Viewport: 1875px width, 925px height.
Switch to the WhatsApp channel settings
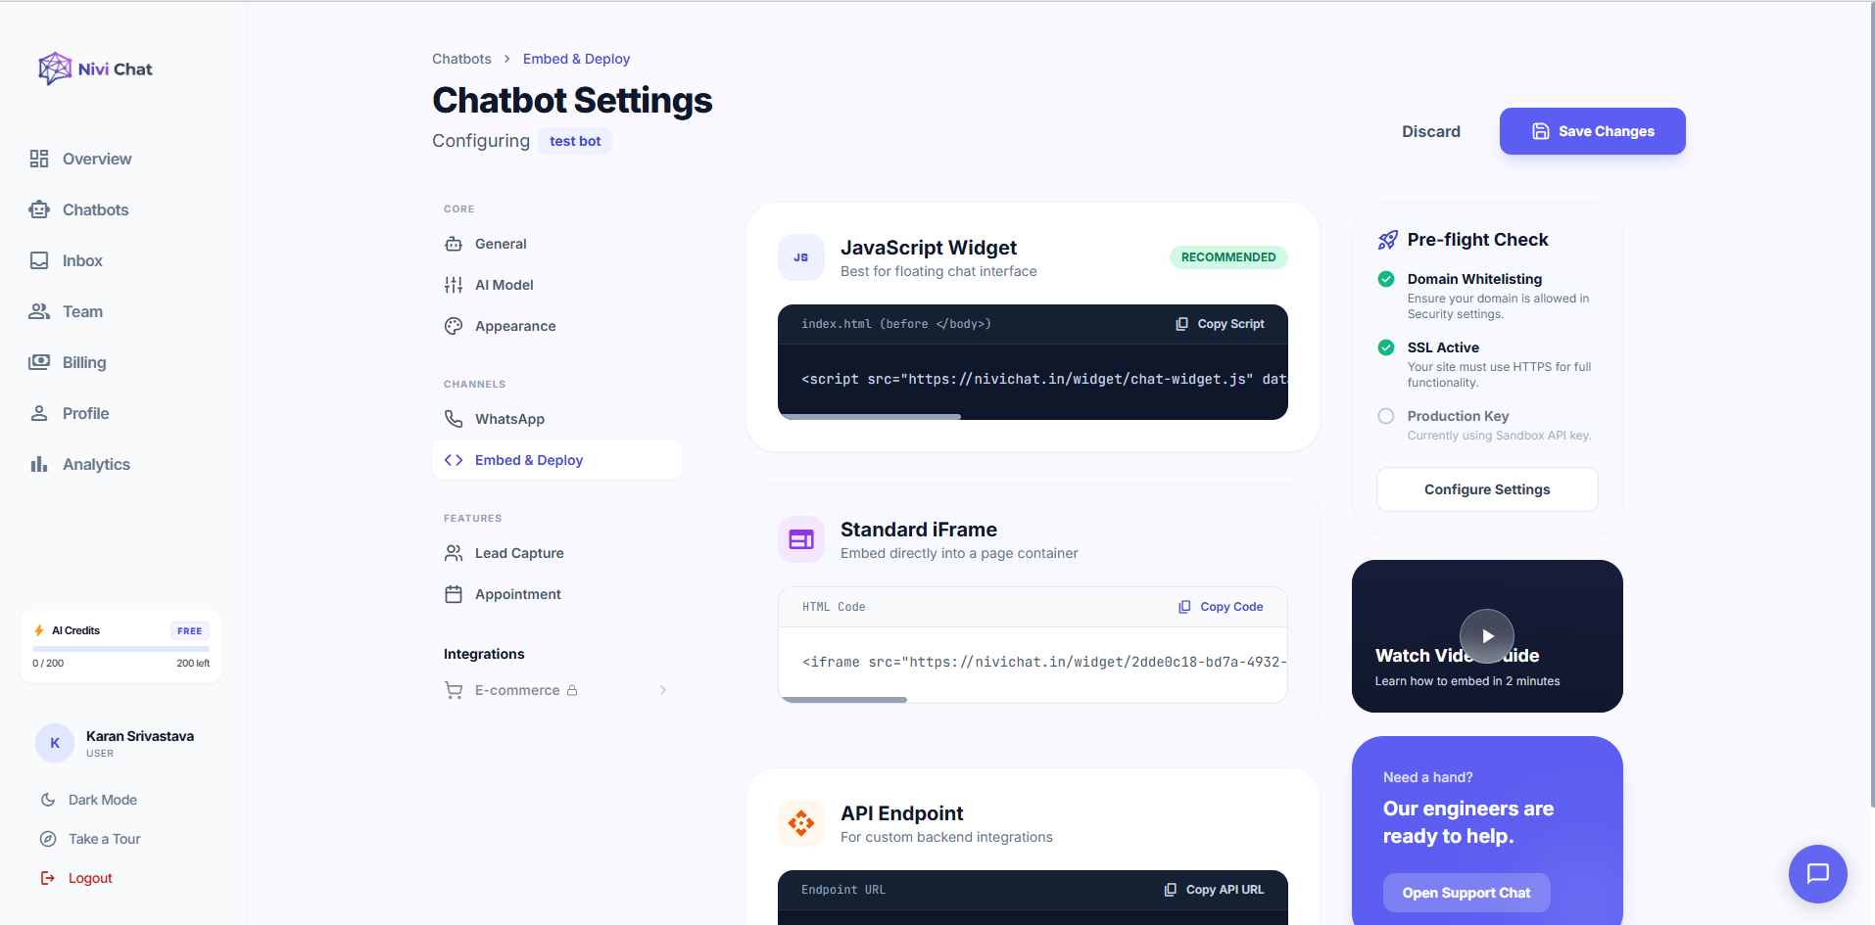pyautogui.click(x=557, y=419)
